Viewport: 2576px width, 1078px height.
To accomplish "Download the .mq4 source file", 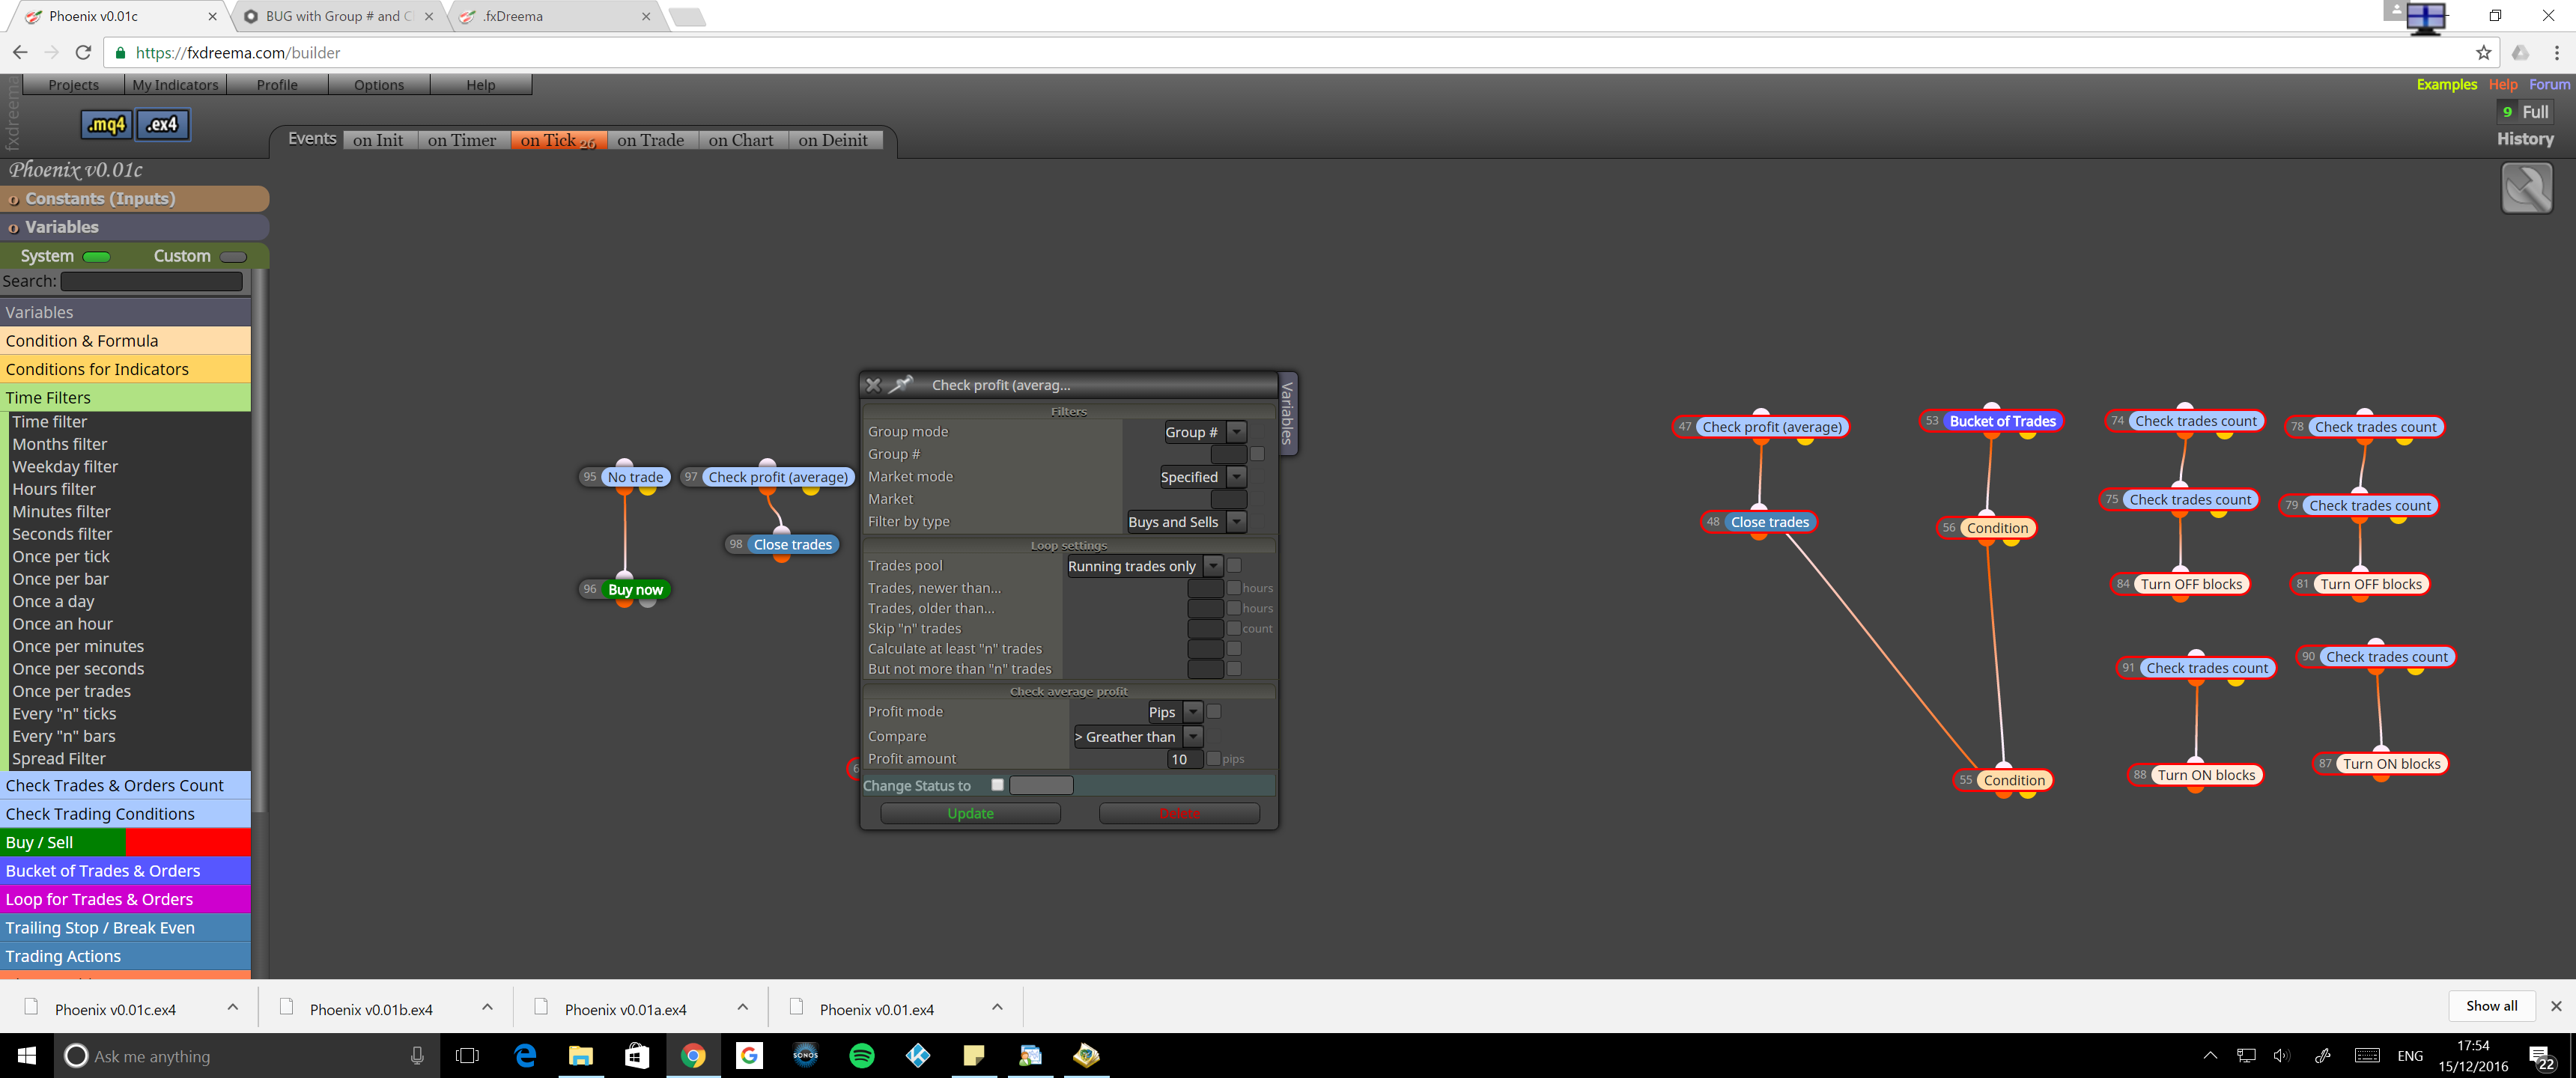I will click(106, 124).
